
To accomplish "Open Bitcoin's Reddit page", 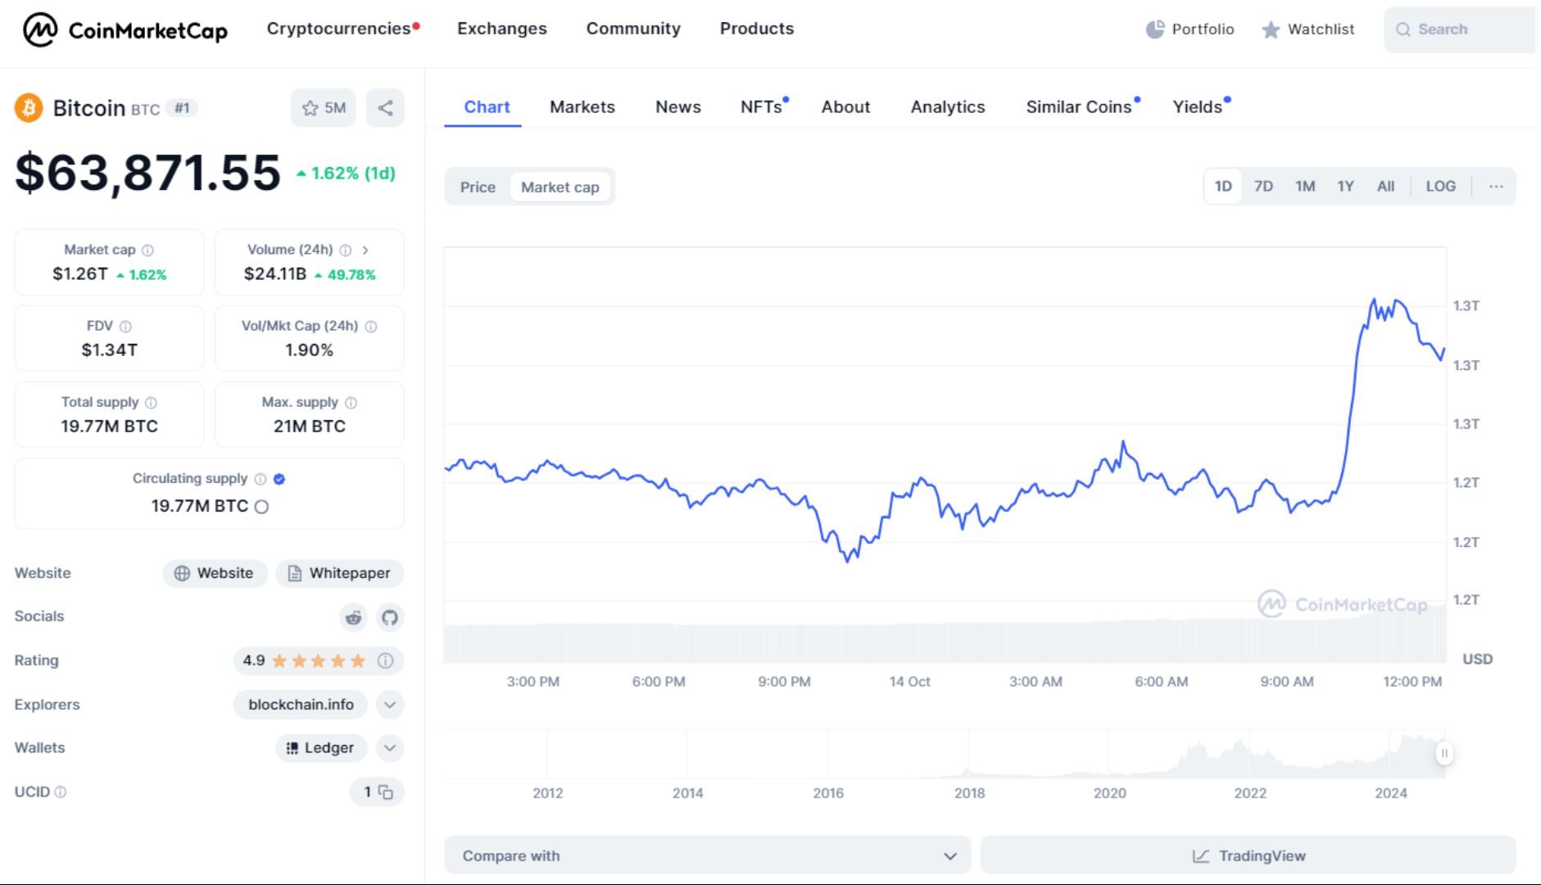I will point(353,618).
